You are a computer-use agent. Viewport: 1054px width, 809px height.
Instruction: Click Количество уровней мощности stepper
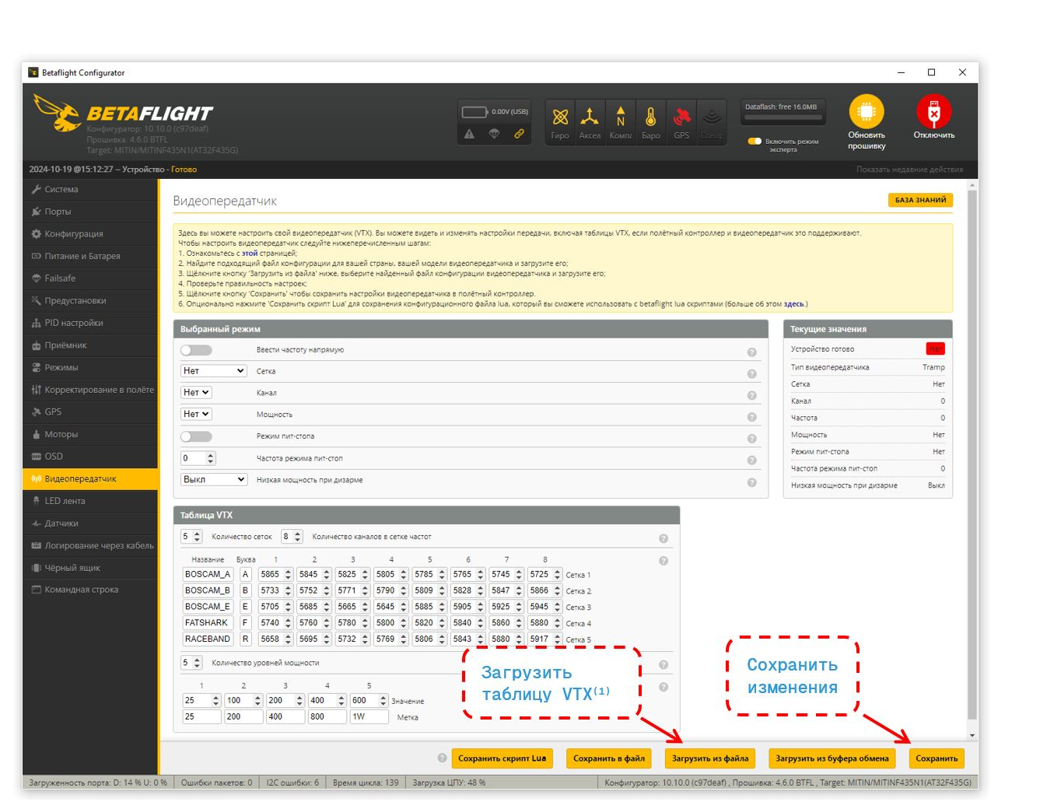[191, 663]
